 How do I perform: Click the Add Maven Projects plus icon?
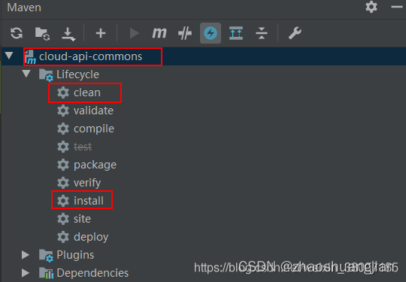(101, 33)
